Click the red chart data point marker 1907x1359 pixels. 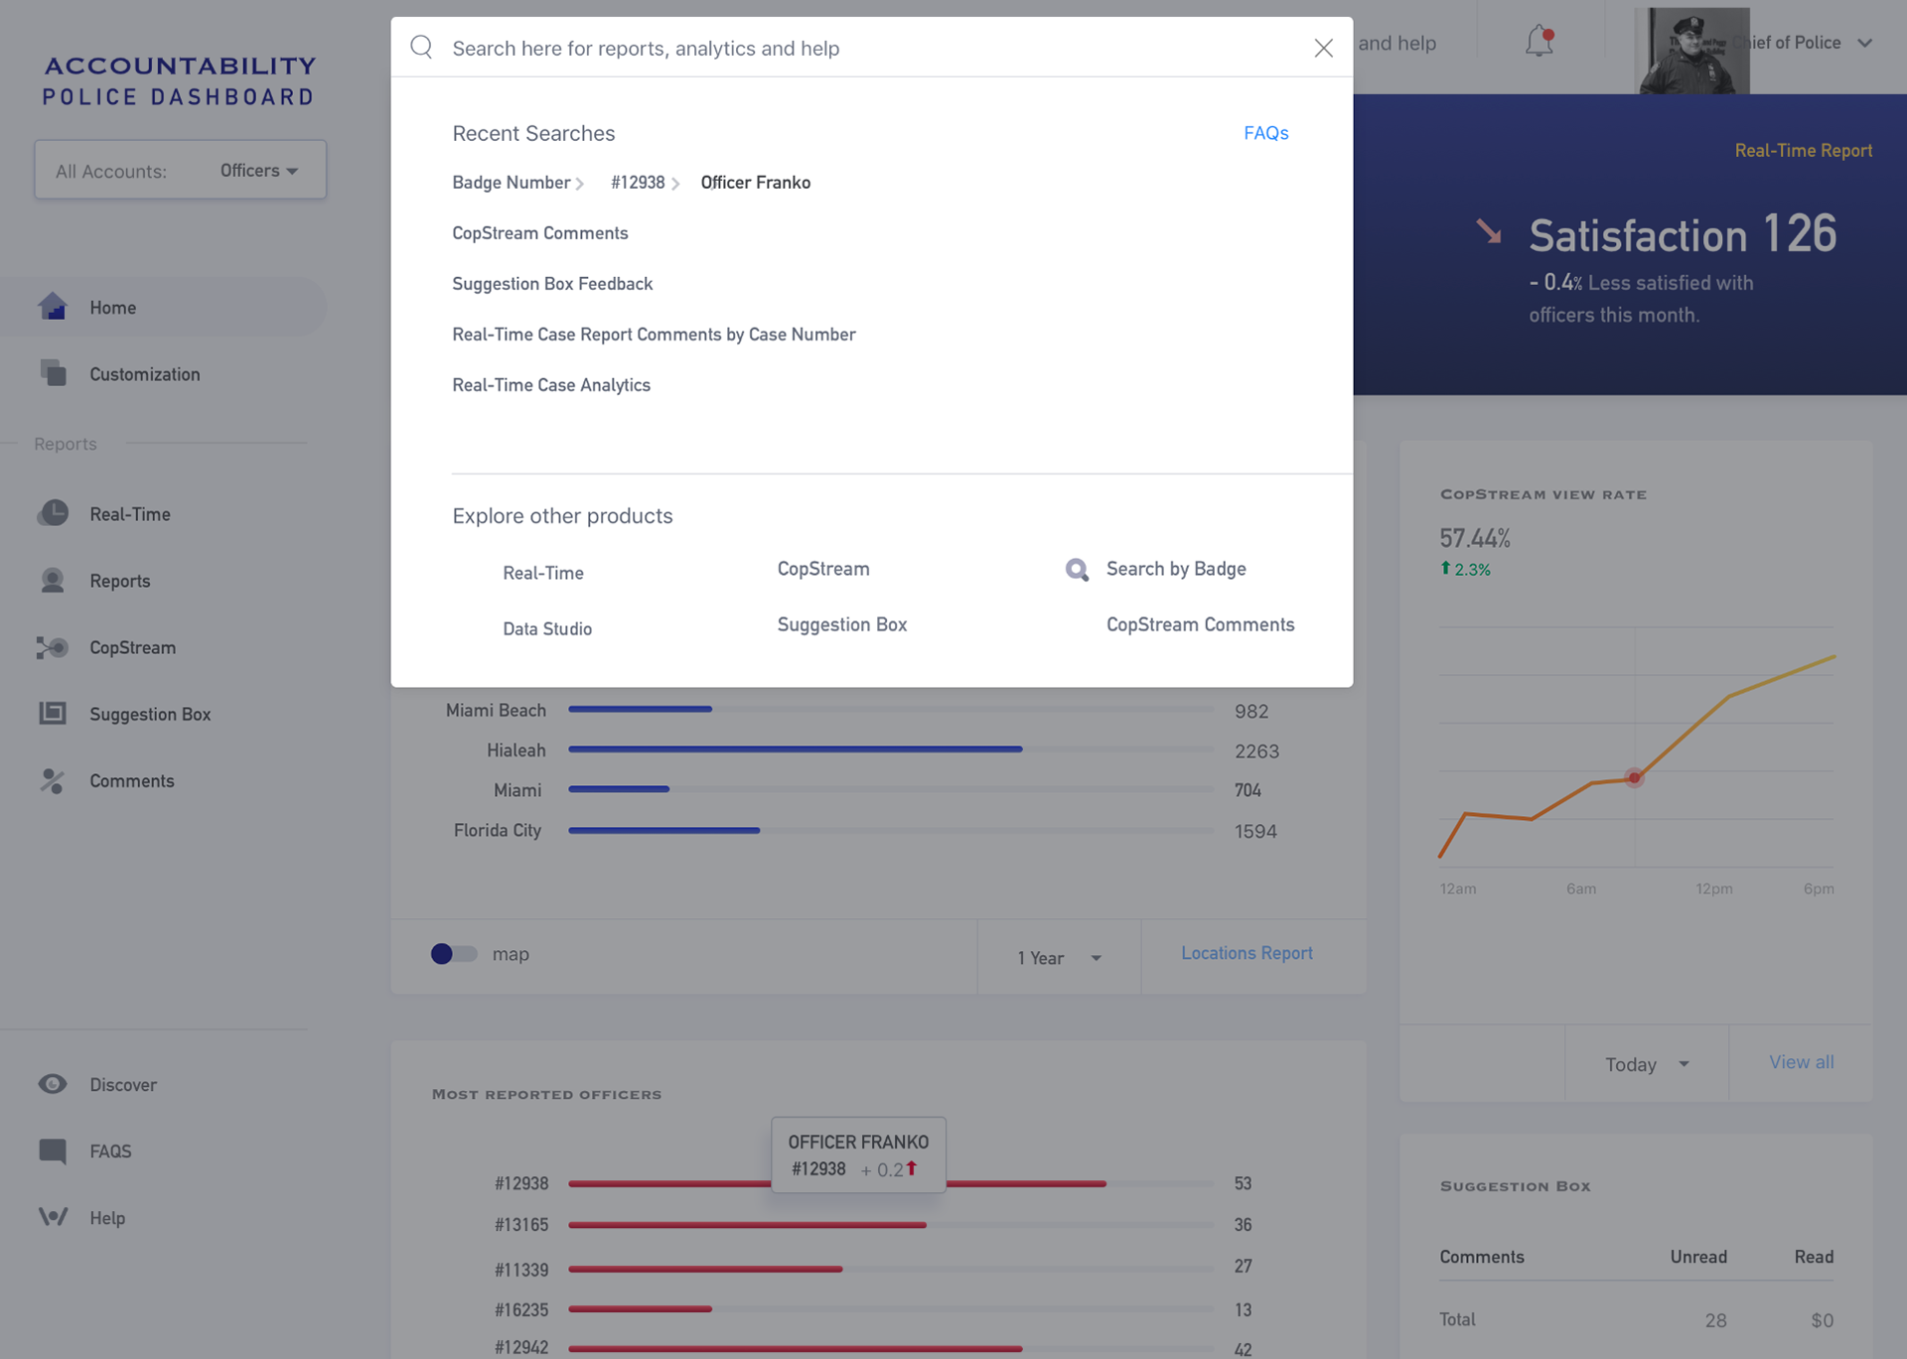click(x=1634, y=778)
